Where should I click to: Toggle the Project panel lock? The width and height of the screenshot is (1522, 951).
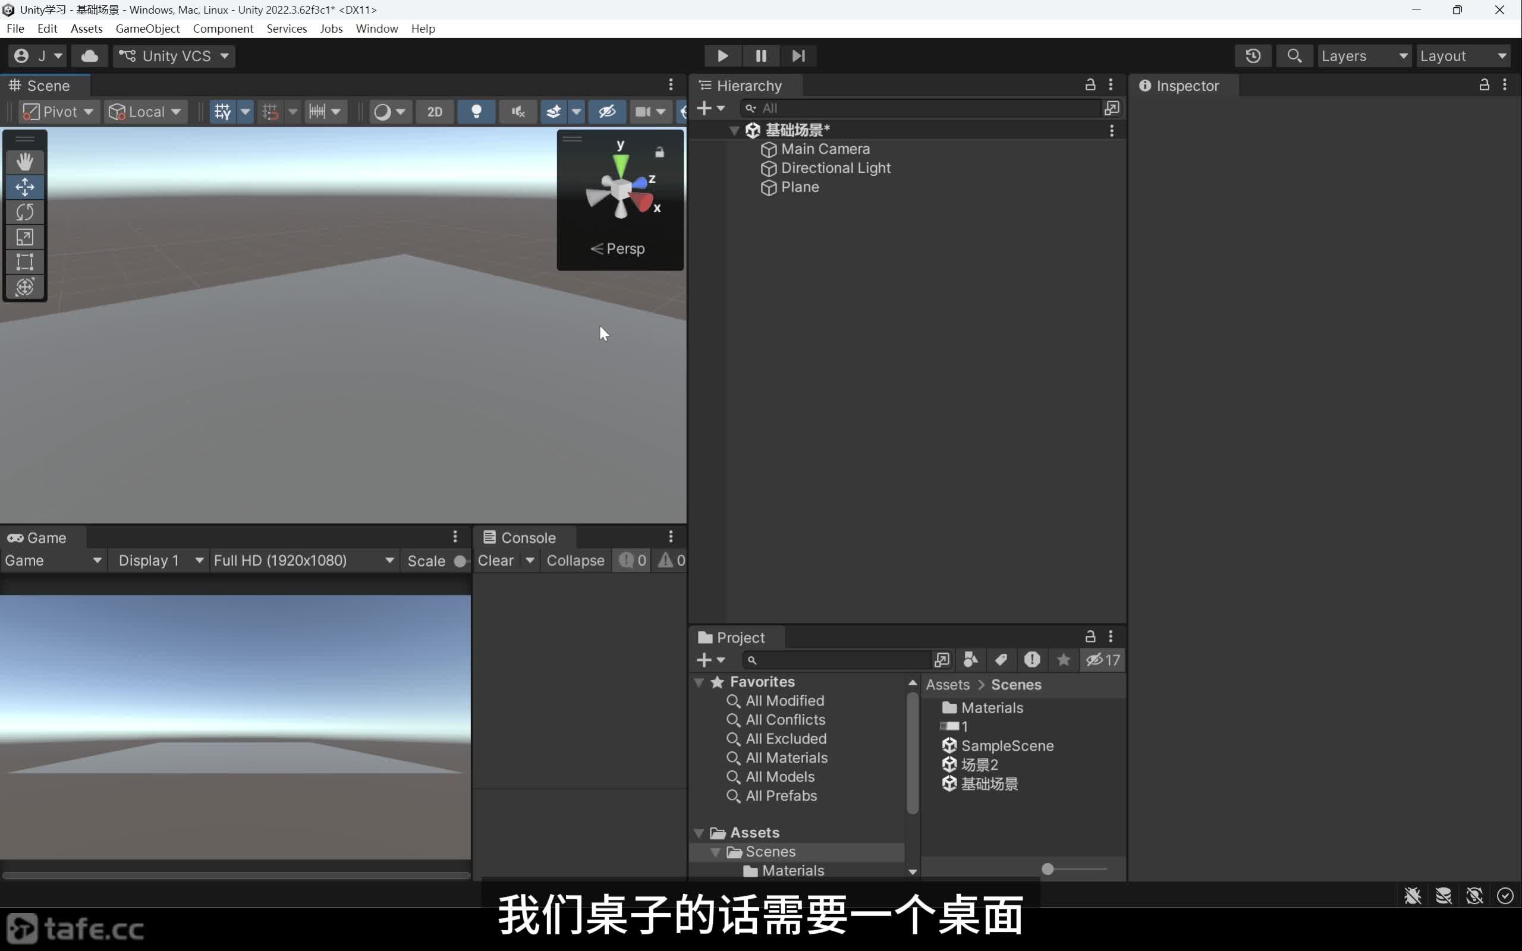click(x=1090, y=637)
